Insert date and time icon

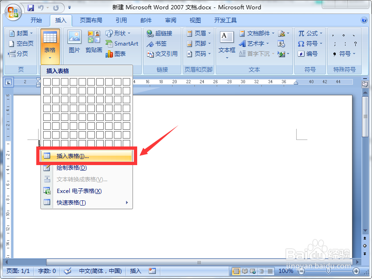pyautogui.click(x=281, y=43)
